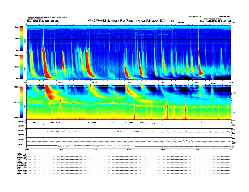249x192 pixels.
Task: Click the 30.00 color scale label
Action: (x=17, y=67)
